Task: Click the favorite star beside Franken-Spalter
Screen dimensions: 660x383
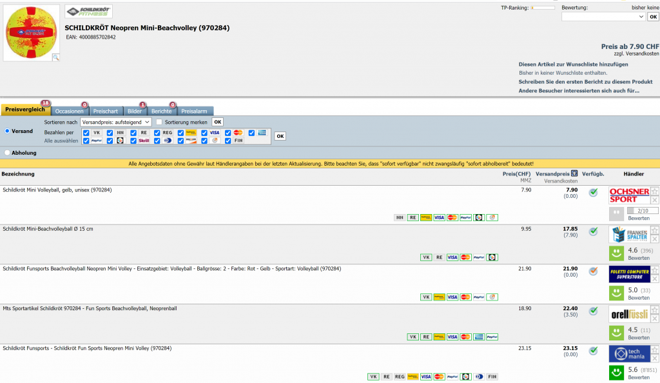Action: tap(654, 230)
